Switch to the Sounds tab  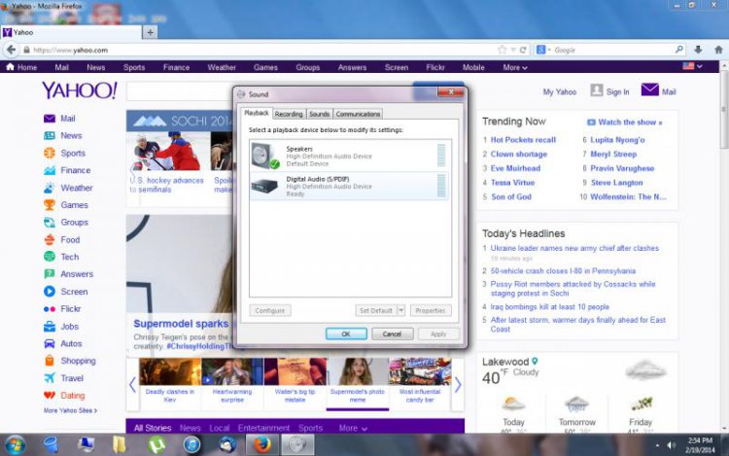click(x=320, y=114)
